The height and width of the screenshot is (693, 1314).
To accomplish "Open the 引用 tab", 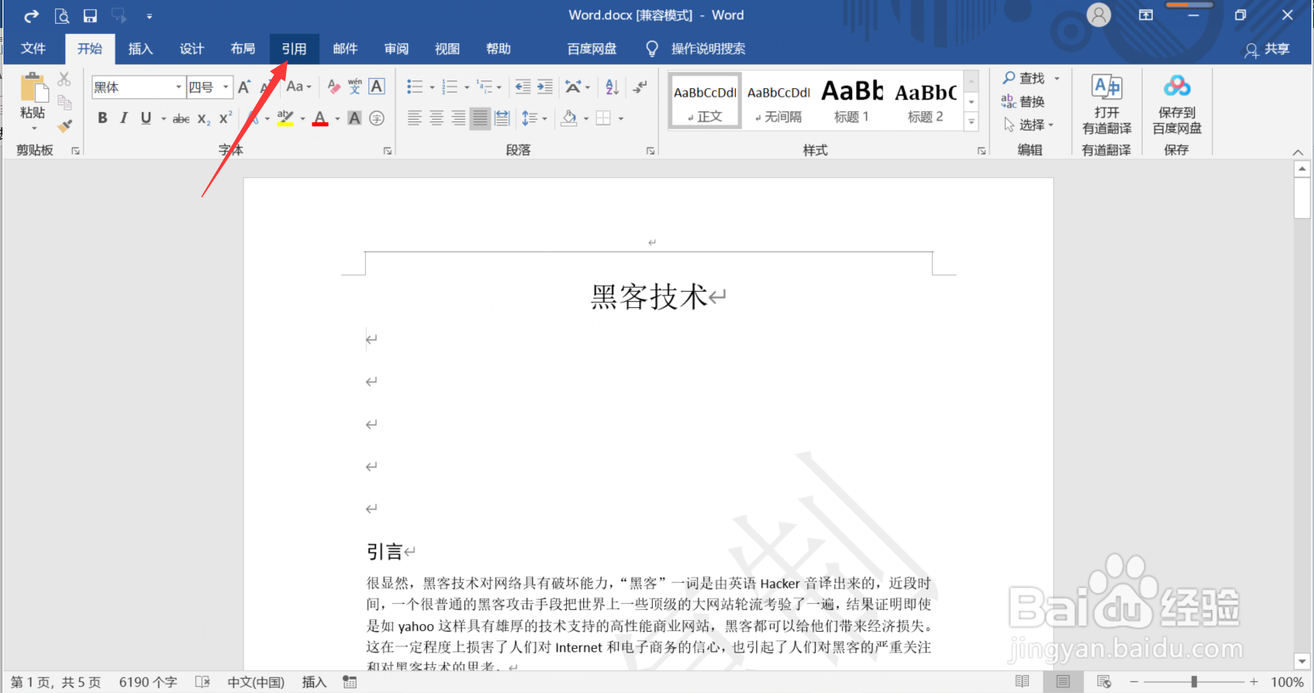I will (294, 48).
